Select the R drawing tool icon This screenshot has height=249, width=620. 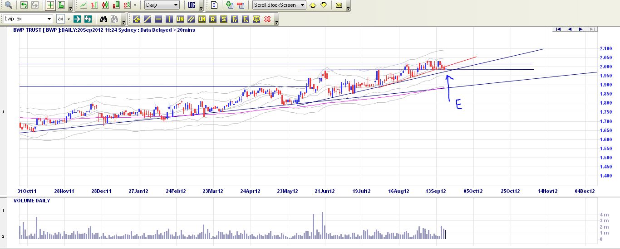tap(213, 19)
